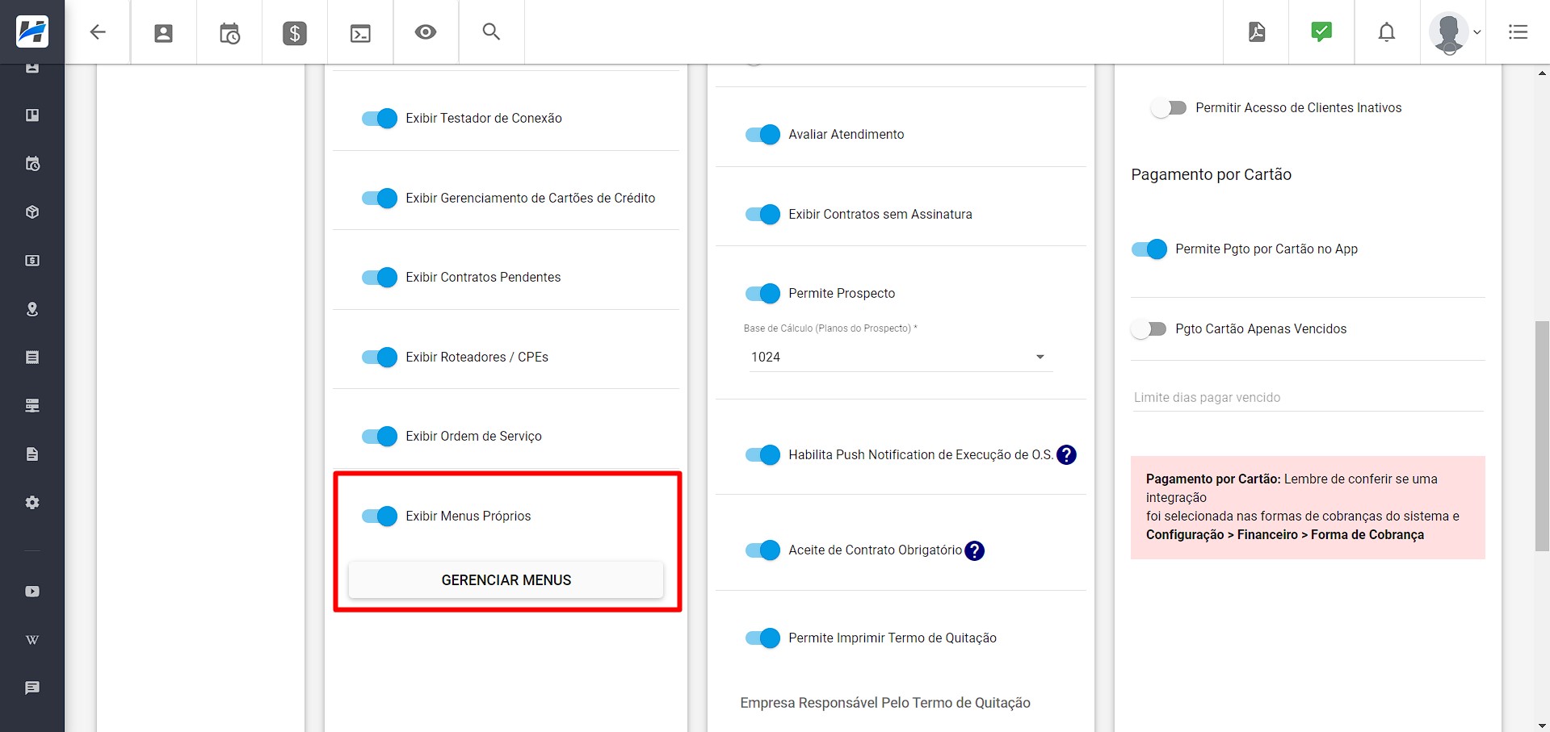Toggle Habilita Push Notification de Execução switch
Image resolution: width=1550 pixels, height=732 pixels.
[x=762, y=455]
